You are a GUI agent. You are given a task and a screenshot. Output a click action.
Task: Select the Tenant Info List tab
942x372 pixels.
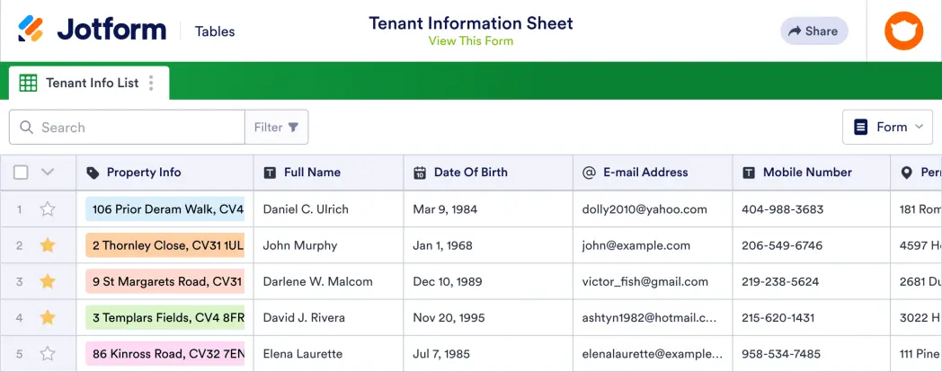[x=92, y=83]
